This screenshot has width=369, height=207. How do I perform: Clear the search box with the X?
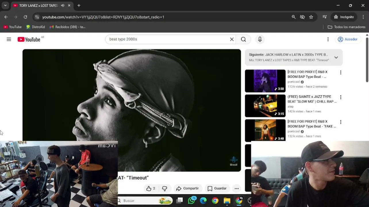click(x=232, y=39)
